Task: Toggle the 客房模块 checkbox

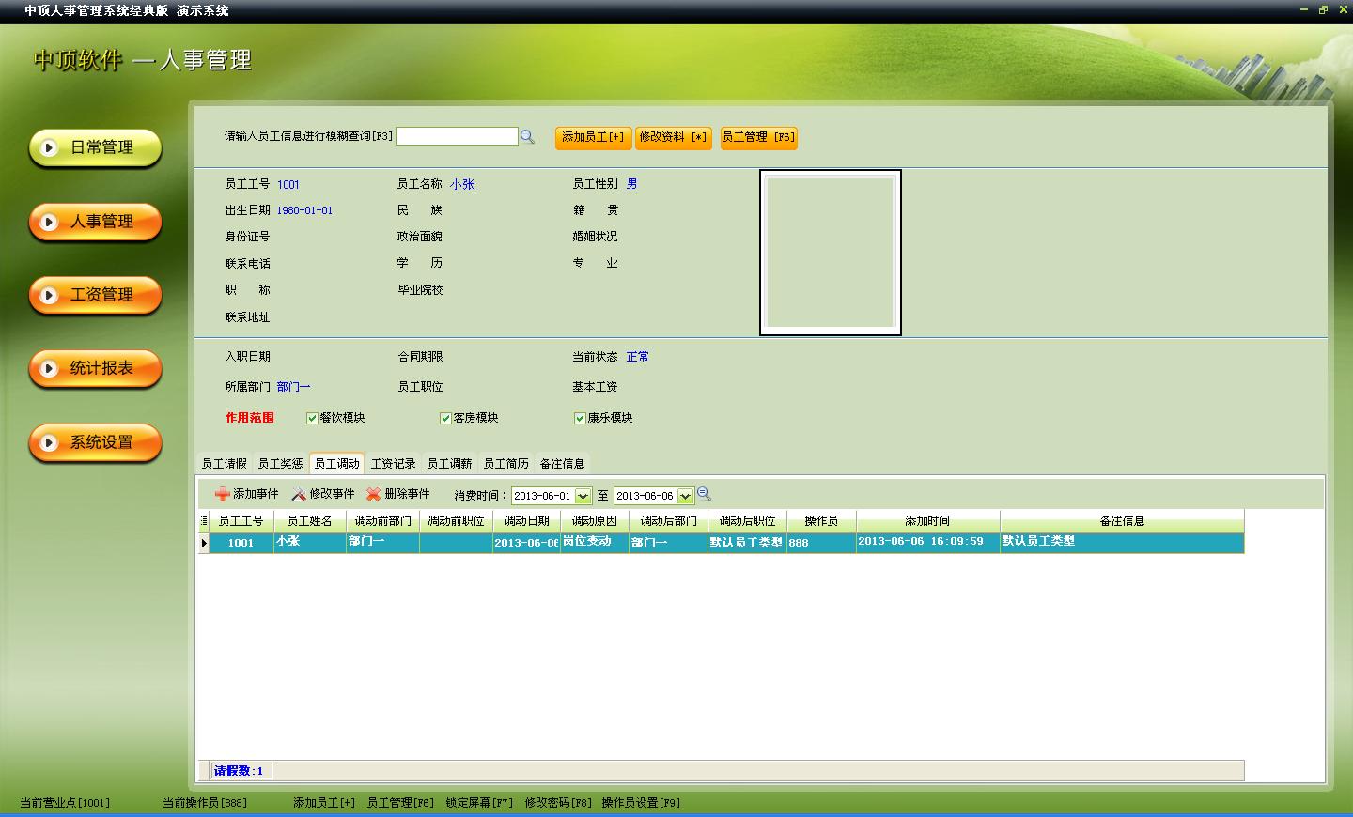Action: point(446,418)
